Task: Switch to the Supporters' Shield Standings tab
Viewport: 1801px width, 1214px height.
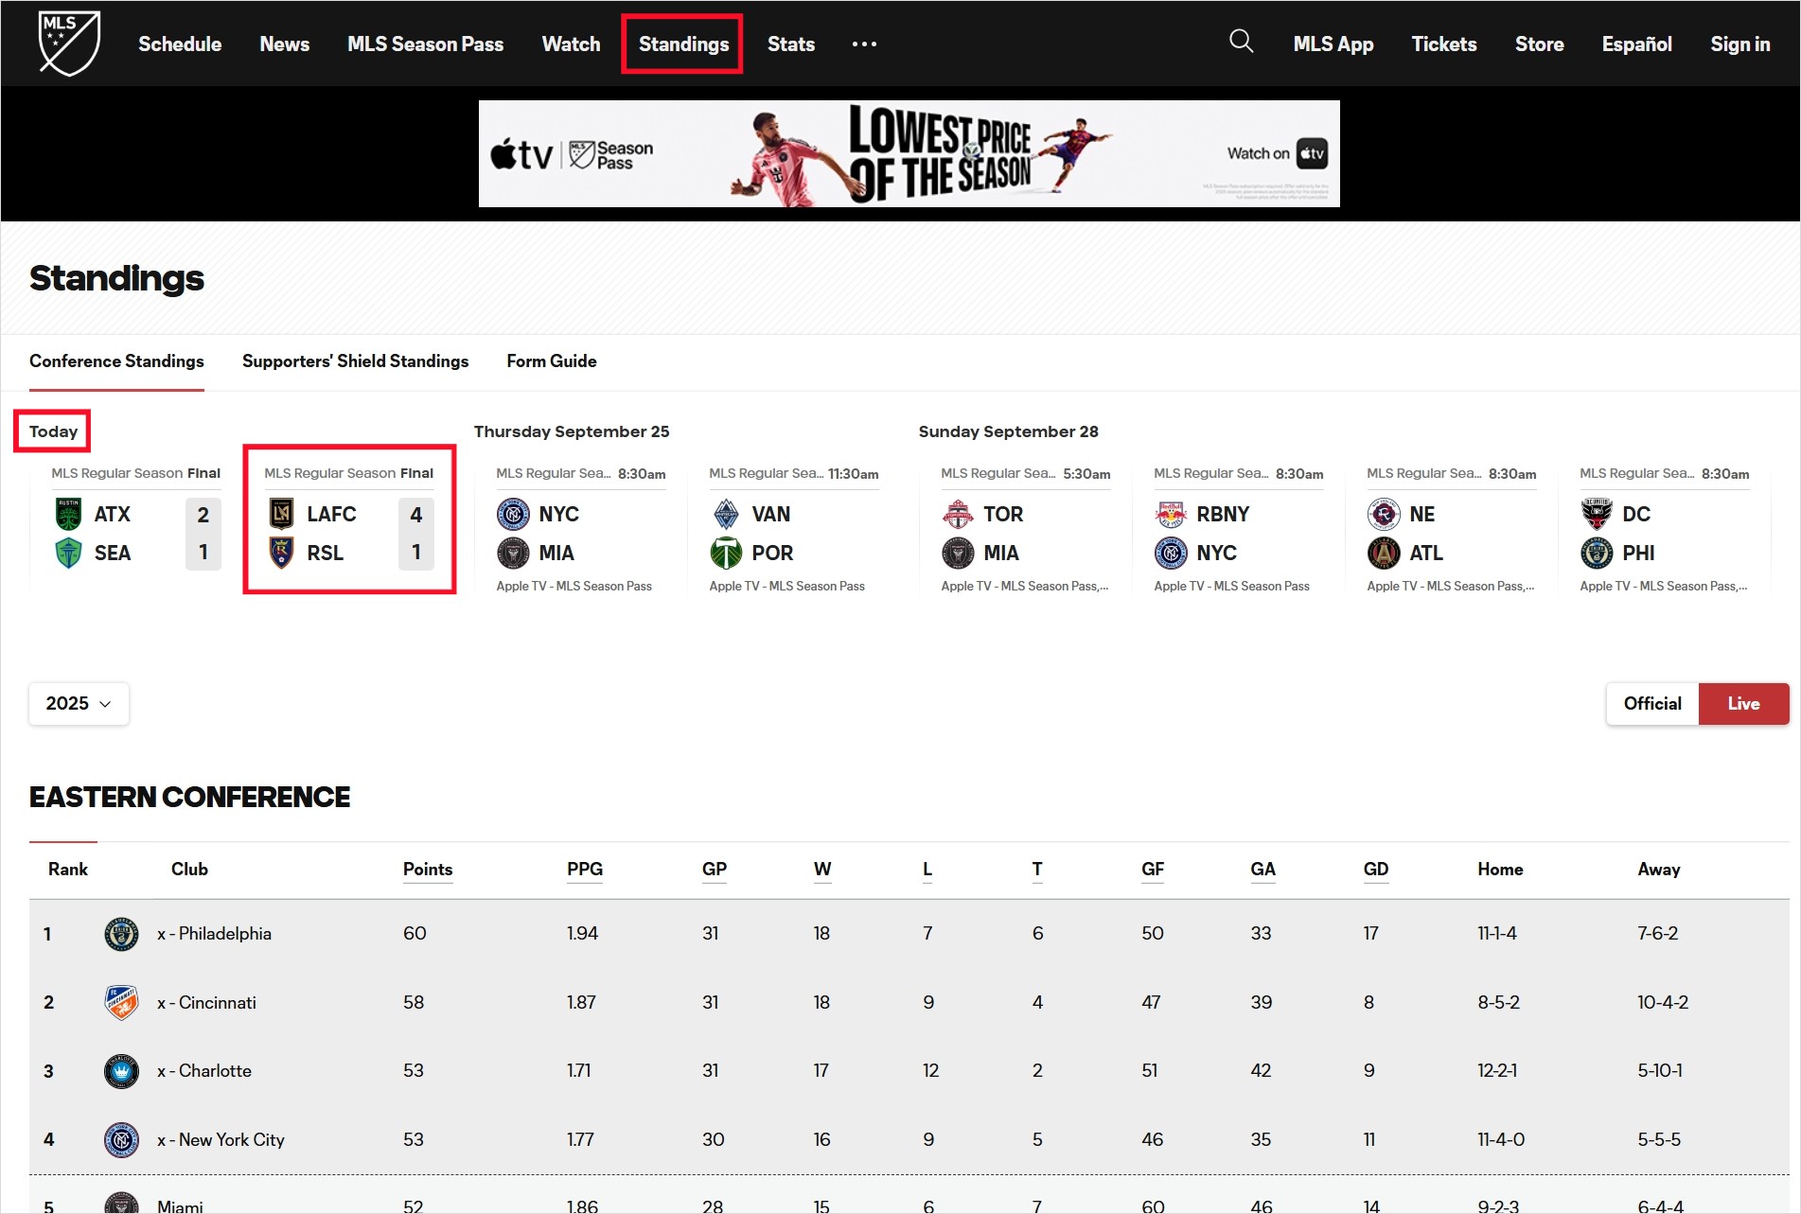Action: (355, 361)
